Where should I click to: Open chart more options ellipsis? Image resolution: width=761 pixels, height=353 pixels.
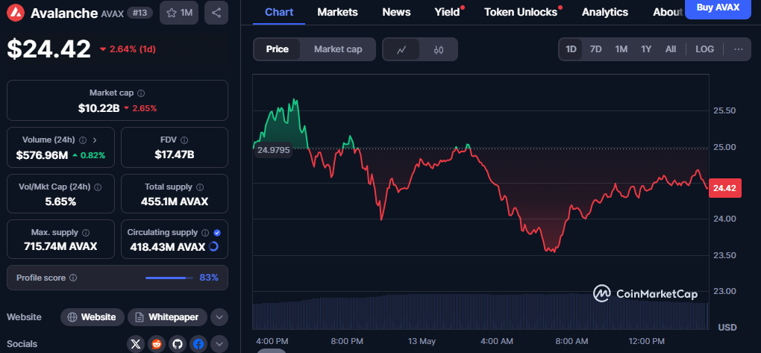pos(739,49)
